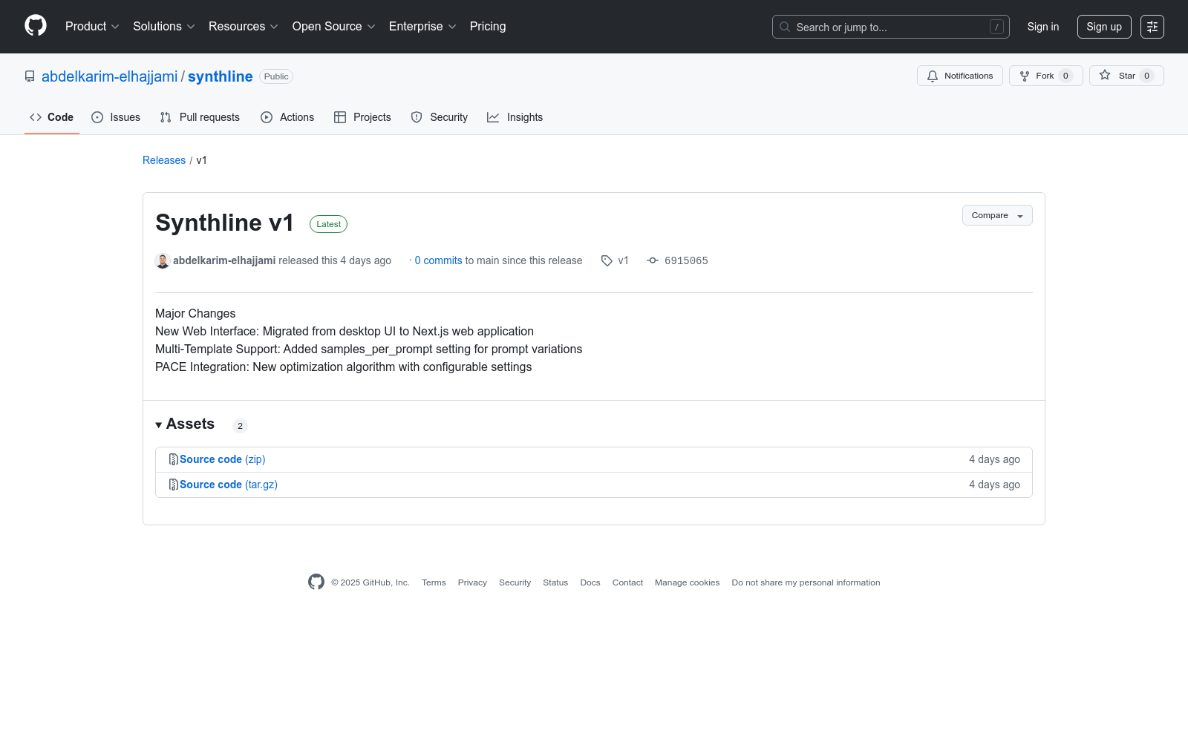The height and width of the screenshot is (742, 1188).
Task: Click the Notifications bell button
Action: pos(960,76)
